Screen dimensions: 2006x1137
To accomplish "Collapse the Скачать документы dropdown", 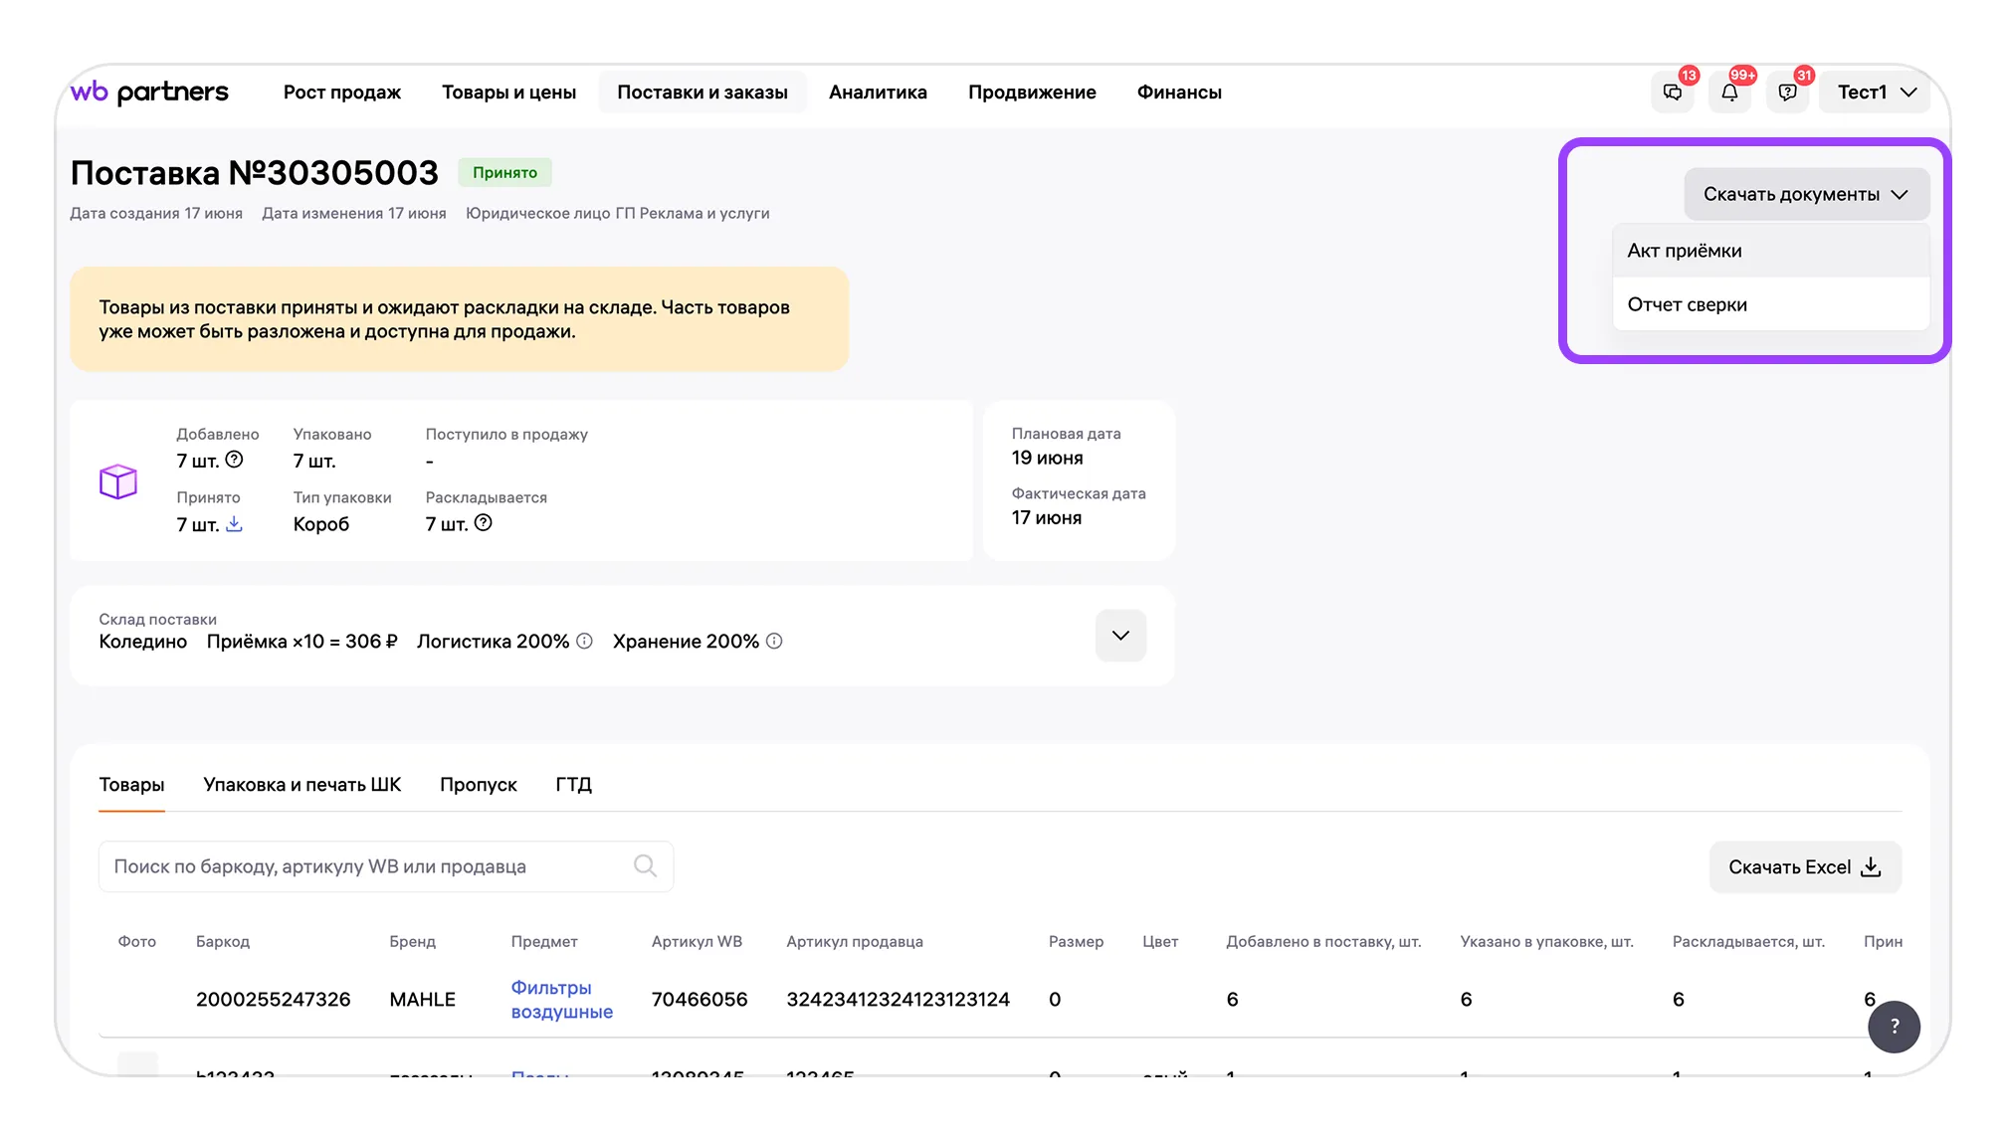I will (x=1806, y=194).
